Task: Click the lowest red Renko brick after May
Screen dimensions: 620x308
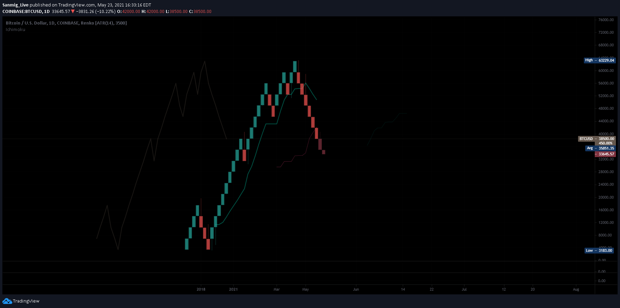Action: pyautogui.click(x=324, y=152)
